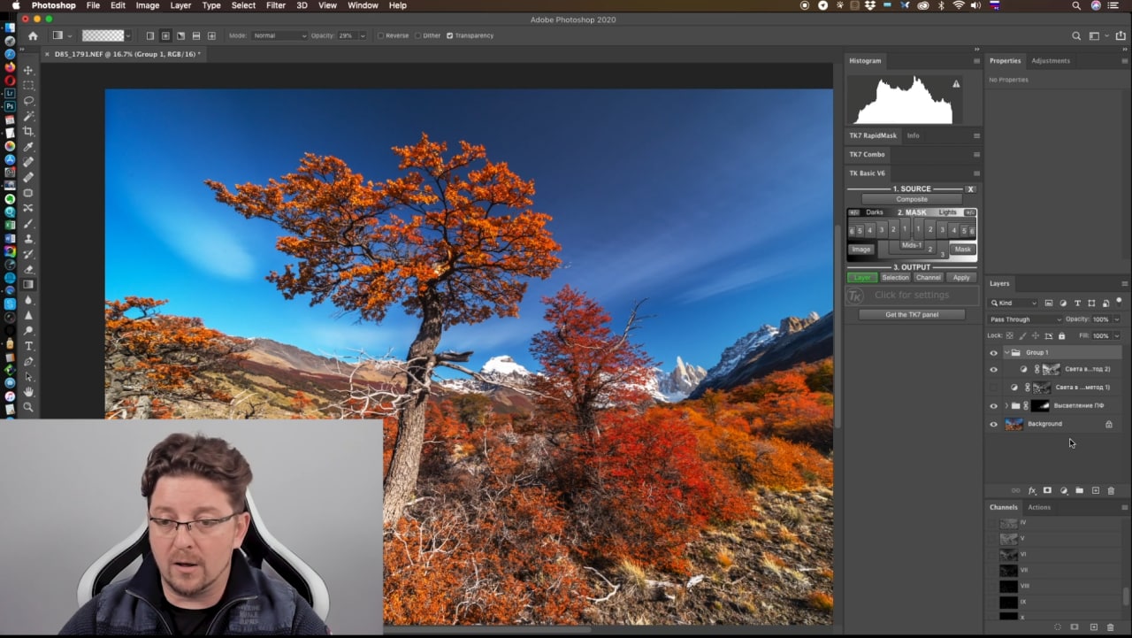Screen dimensions: 1132x638
Task: Select the Crop tool
Action: coord(28,131)
